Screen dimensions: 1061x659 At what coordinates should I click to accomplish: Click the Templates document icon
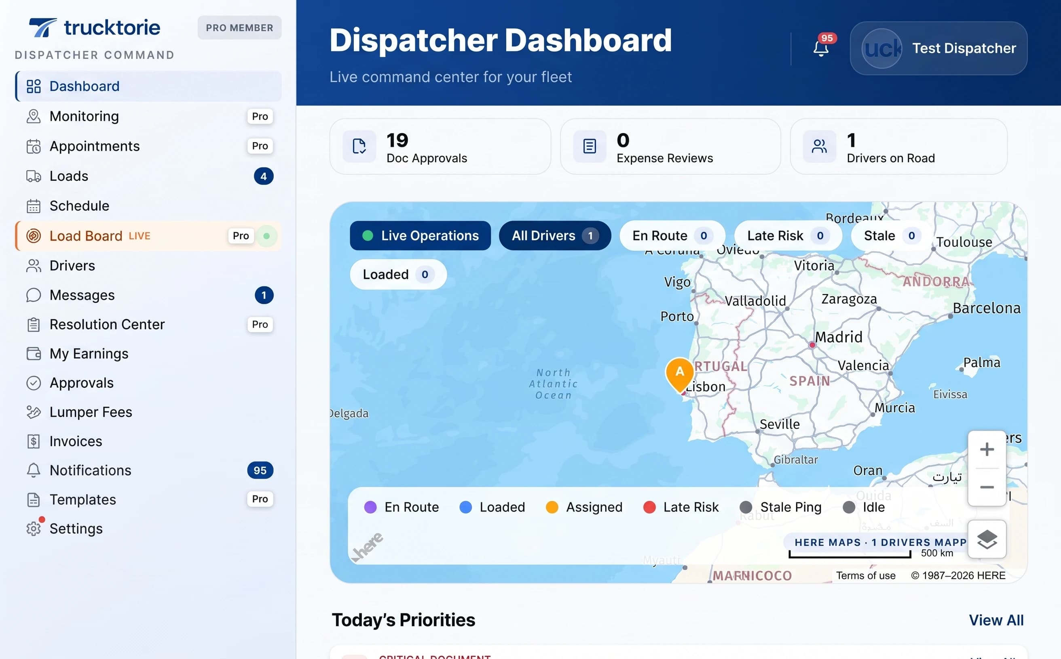coord(34,499)
